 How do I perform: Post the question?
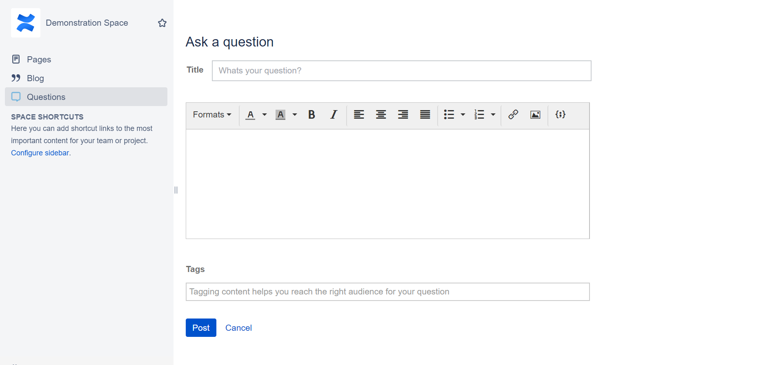pyautogui.click(x=201, y=328)
